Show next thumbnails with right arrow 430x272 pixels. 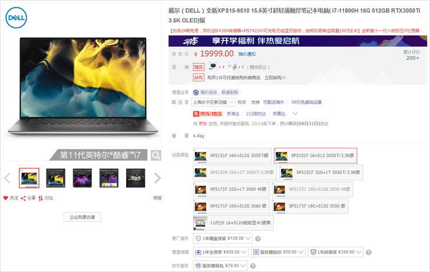tap(157, 178)
